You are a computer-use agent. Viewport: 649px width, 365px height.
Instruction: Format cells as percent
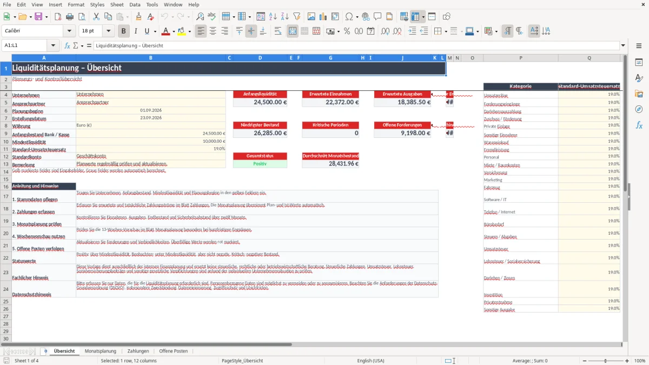[x=347, y=31]
